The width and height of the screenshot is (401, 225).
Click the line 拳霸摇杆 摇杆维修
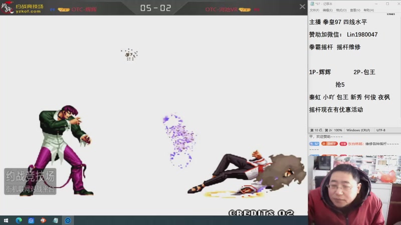tap(335, 47)
